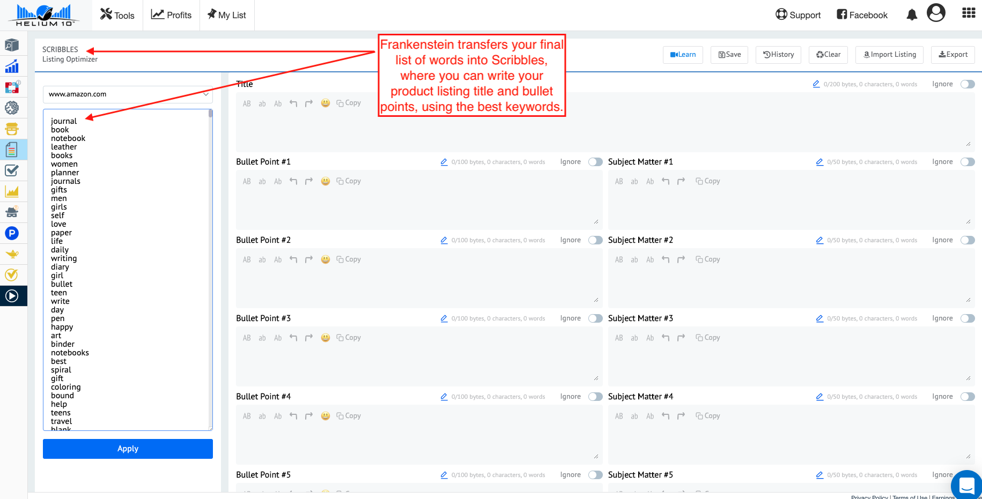The height and width of the screenshot is (499, 982).
Task: Toggle Ignore switch for Subject Matter #2
Action: click(x=968, y=240)
